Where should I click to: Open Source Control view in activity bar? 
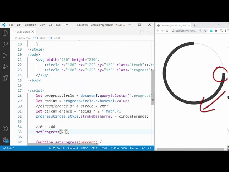(5, 56)
